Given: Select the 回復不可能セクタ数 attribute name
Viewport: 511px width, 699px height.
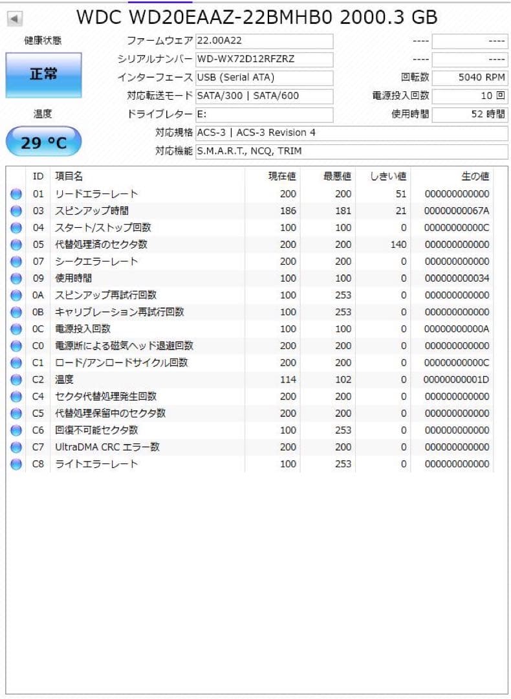Looking at the screenshot, I should point(96,430).
